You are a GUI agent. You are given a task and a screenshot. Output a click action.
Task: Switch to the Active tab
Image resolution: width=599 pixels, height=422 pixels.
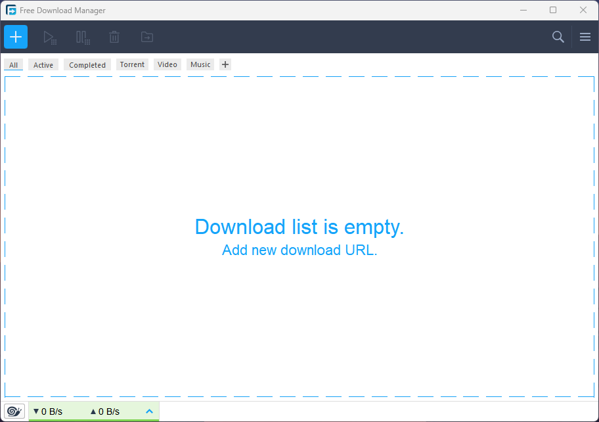(43, 65)
